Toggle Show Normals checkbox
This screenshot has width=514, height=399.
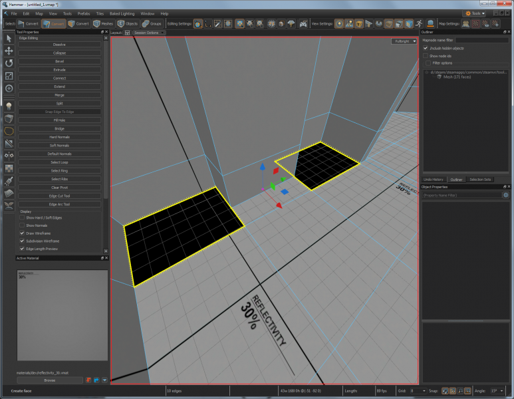[22, 225]
